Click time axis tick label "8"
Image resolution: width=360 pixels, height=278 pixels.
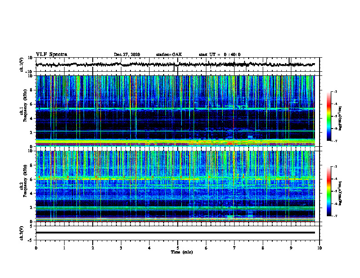coord(263,248)
